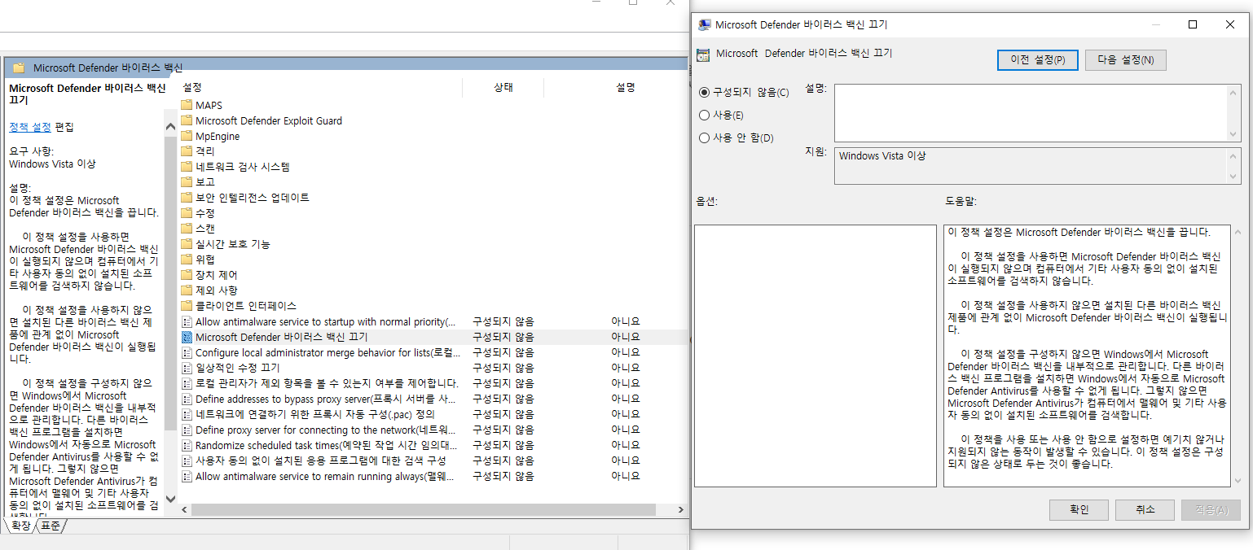Click policy icon for Allow antimalware service to remain running
The height and width of the screenshot is (550, 1253).
pos(187,476)
